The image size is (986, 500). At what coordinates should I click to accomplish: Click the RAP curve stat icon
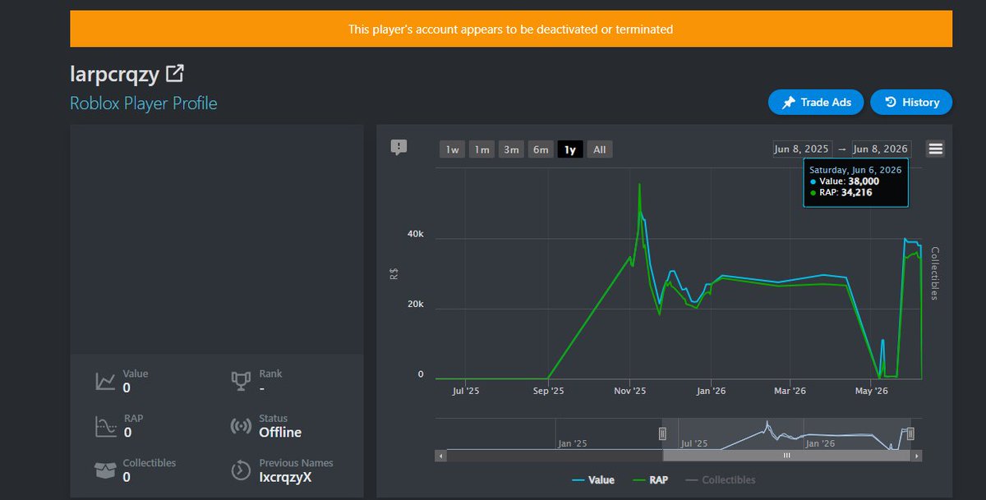coord(105,425)
